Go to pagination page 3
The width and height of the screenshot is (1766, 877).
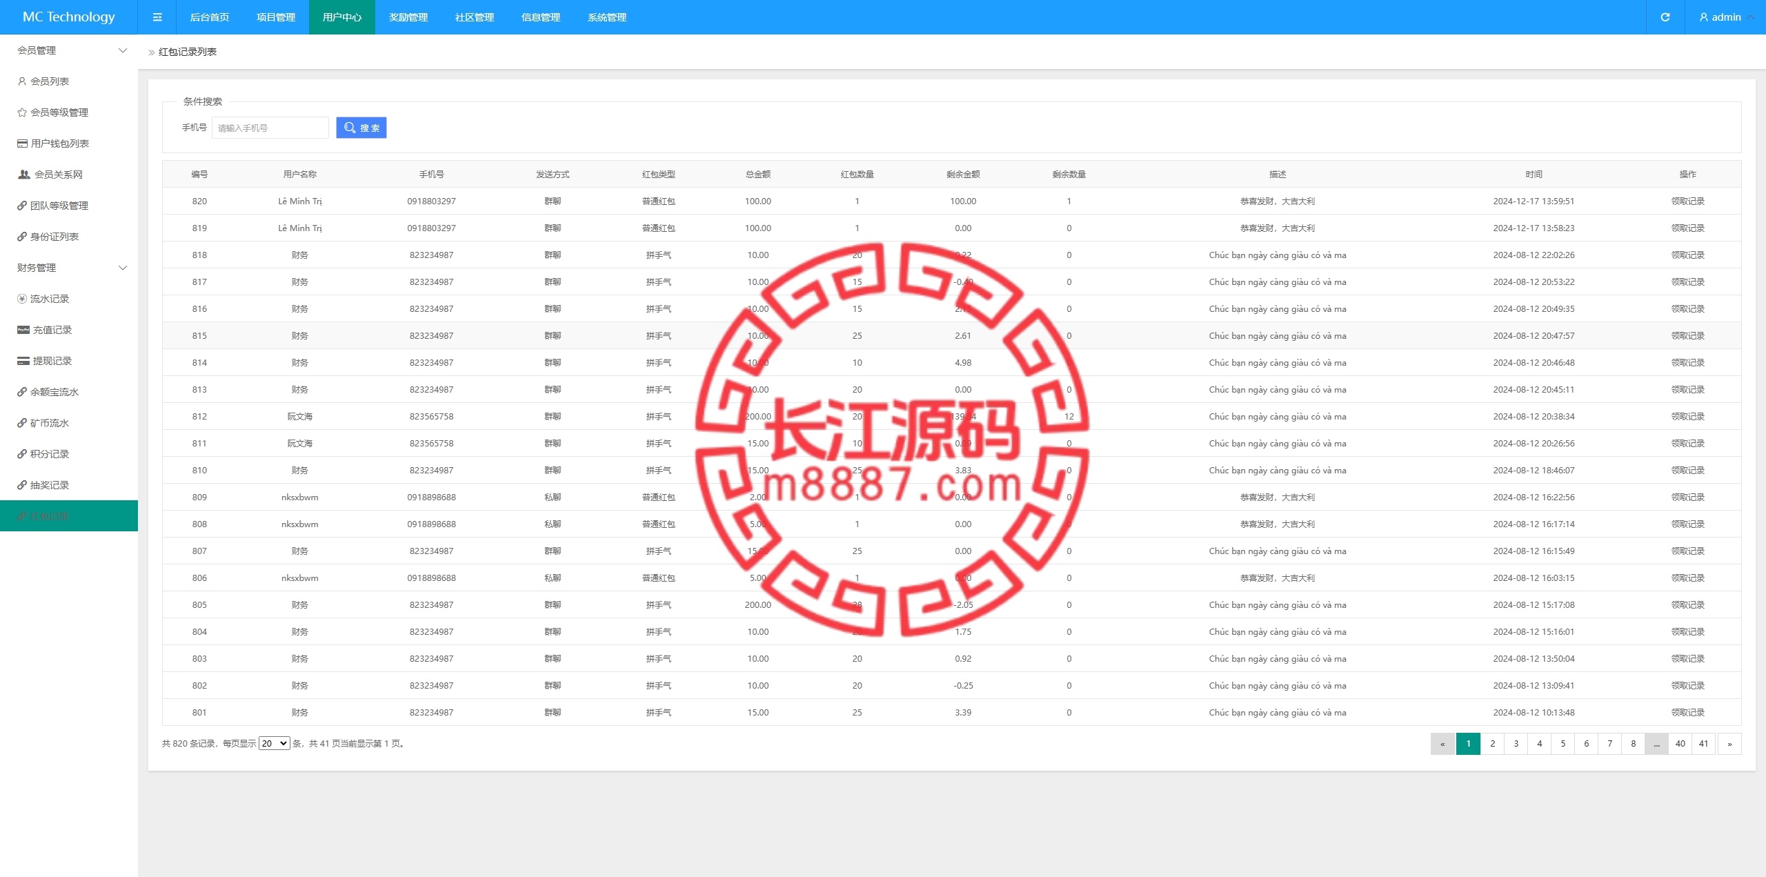(x=1516, y=744)
